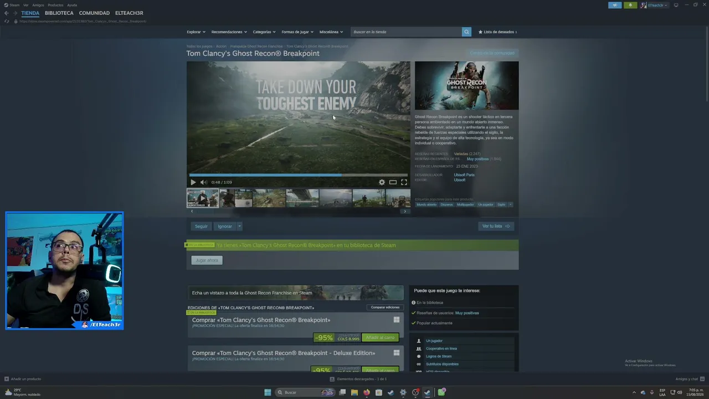Click the Ignorar button
Image resolution: width=709 pixels, height=399 pixels.
point(225,226)
